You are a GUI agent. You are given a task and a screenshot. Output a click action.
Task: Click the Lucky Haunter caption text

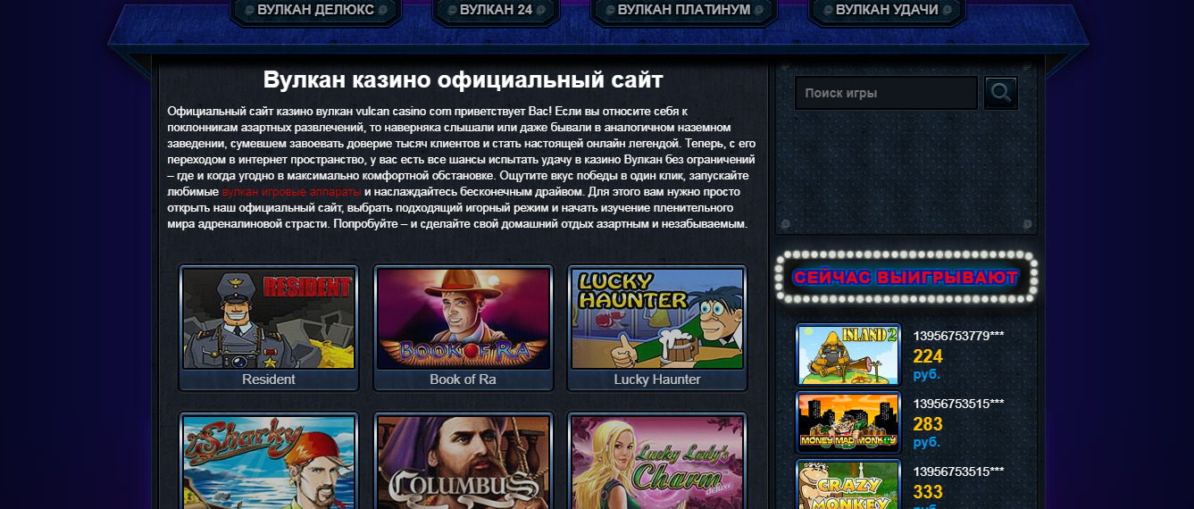click(x=657, y=380)
